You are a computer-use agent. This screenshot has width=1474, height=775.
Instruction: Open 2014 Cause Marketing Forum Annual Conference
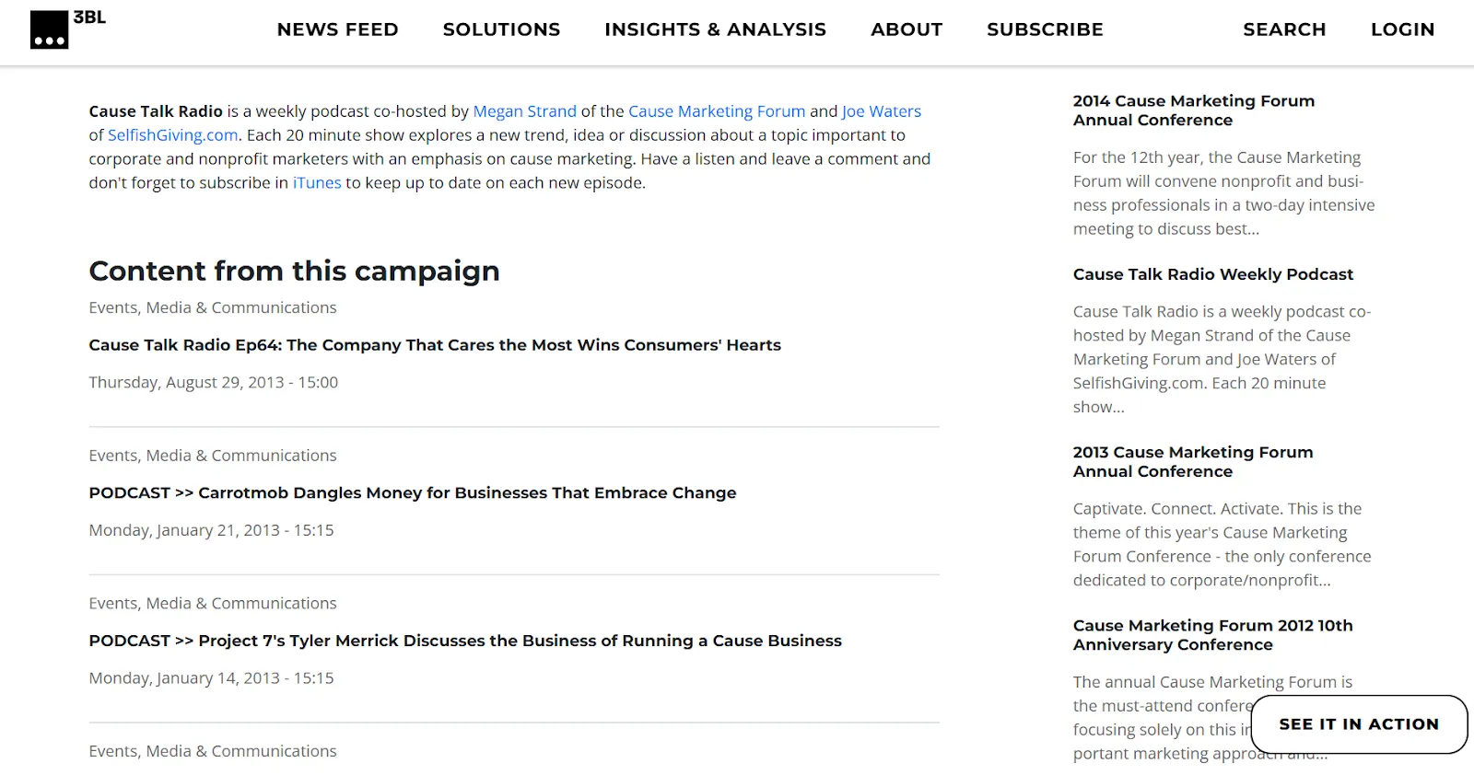[1194, 110]
